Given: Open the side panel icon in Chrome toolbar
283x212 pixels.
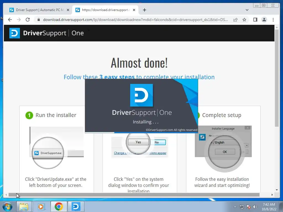Looking at the screenshot, I should 255,20.
